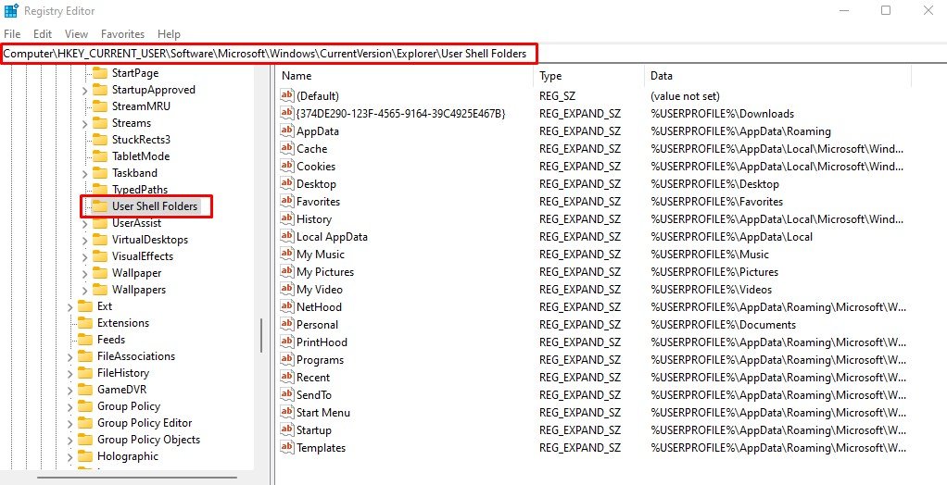The width and height of the screenshot is (947, 485).
Task: Select the FileHistory key
Action: click(122, 373)
